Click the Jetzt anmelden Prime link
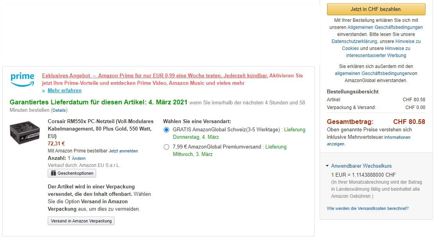The height and width of the screenshot is (240, 447). (x=123, y=151)
